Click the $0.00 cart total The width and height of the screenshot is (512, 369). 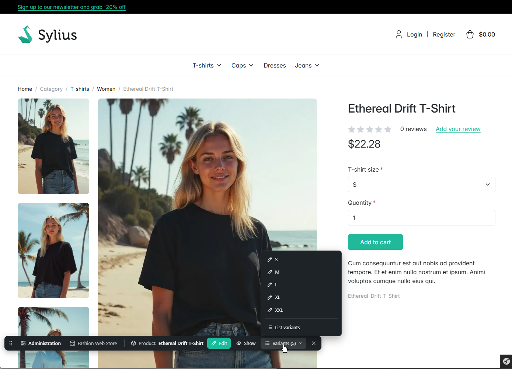(x=487, y=34)
